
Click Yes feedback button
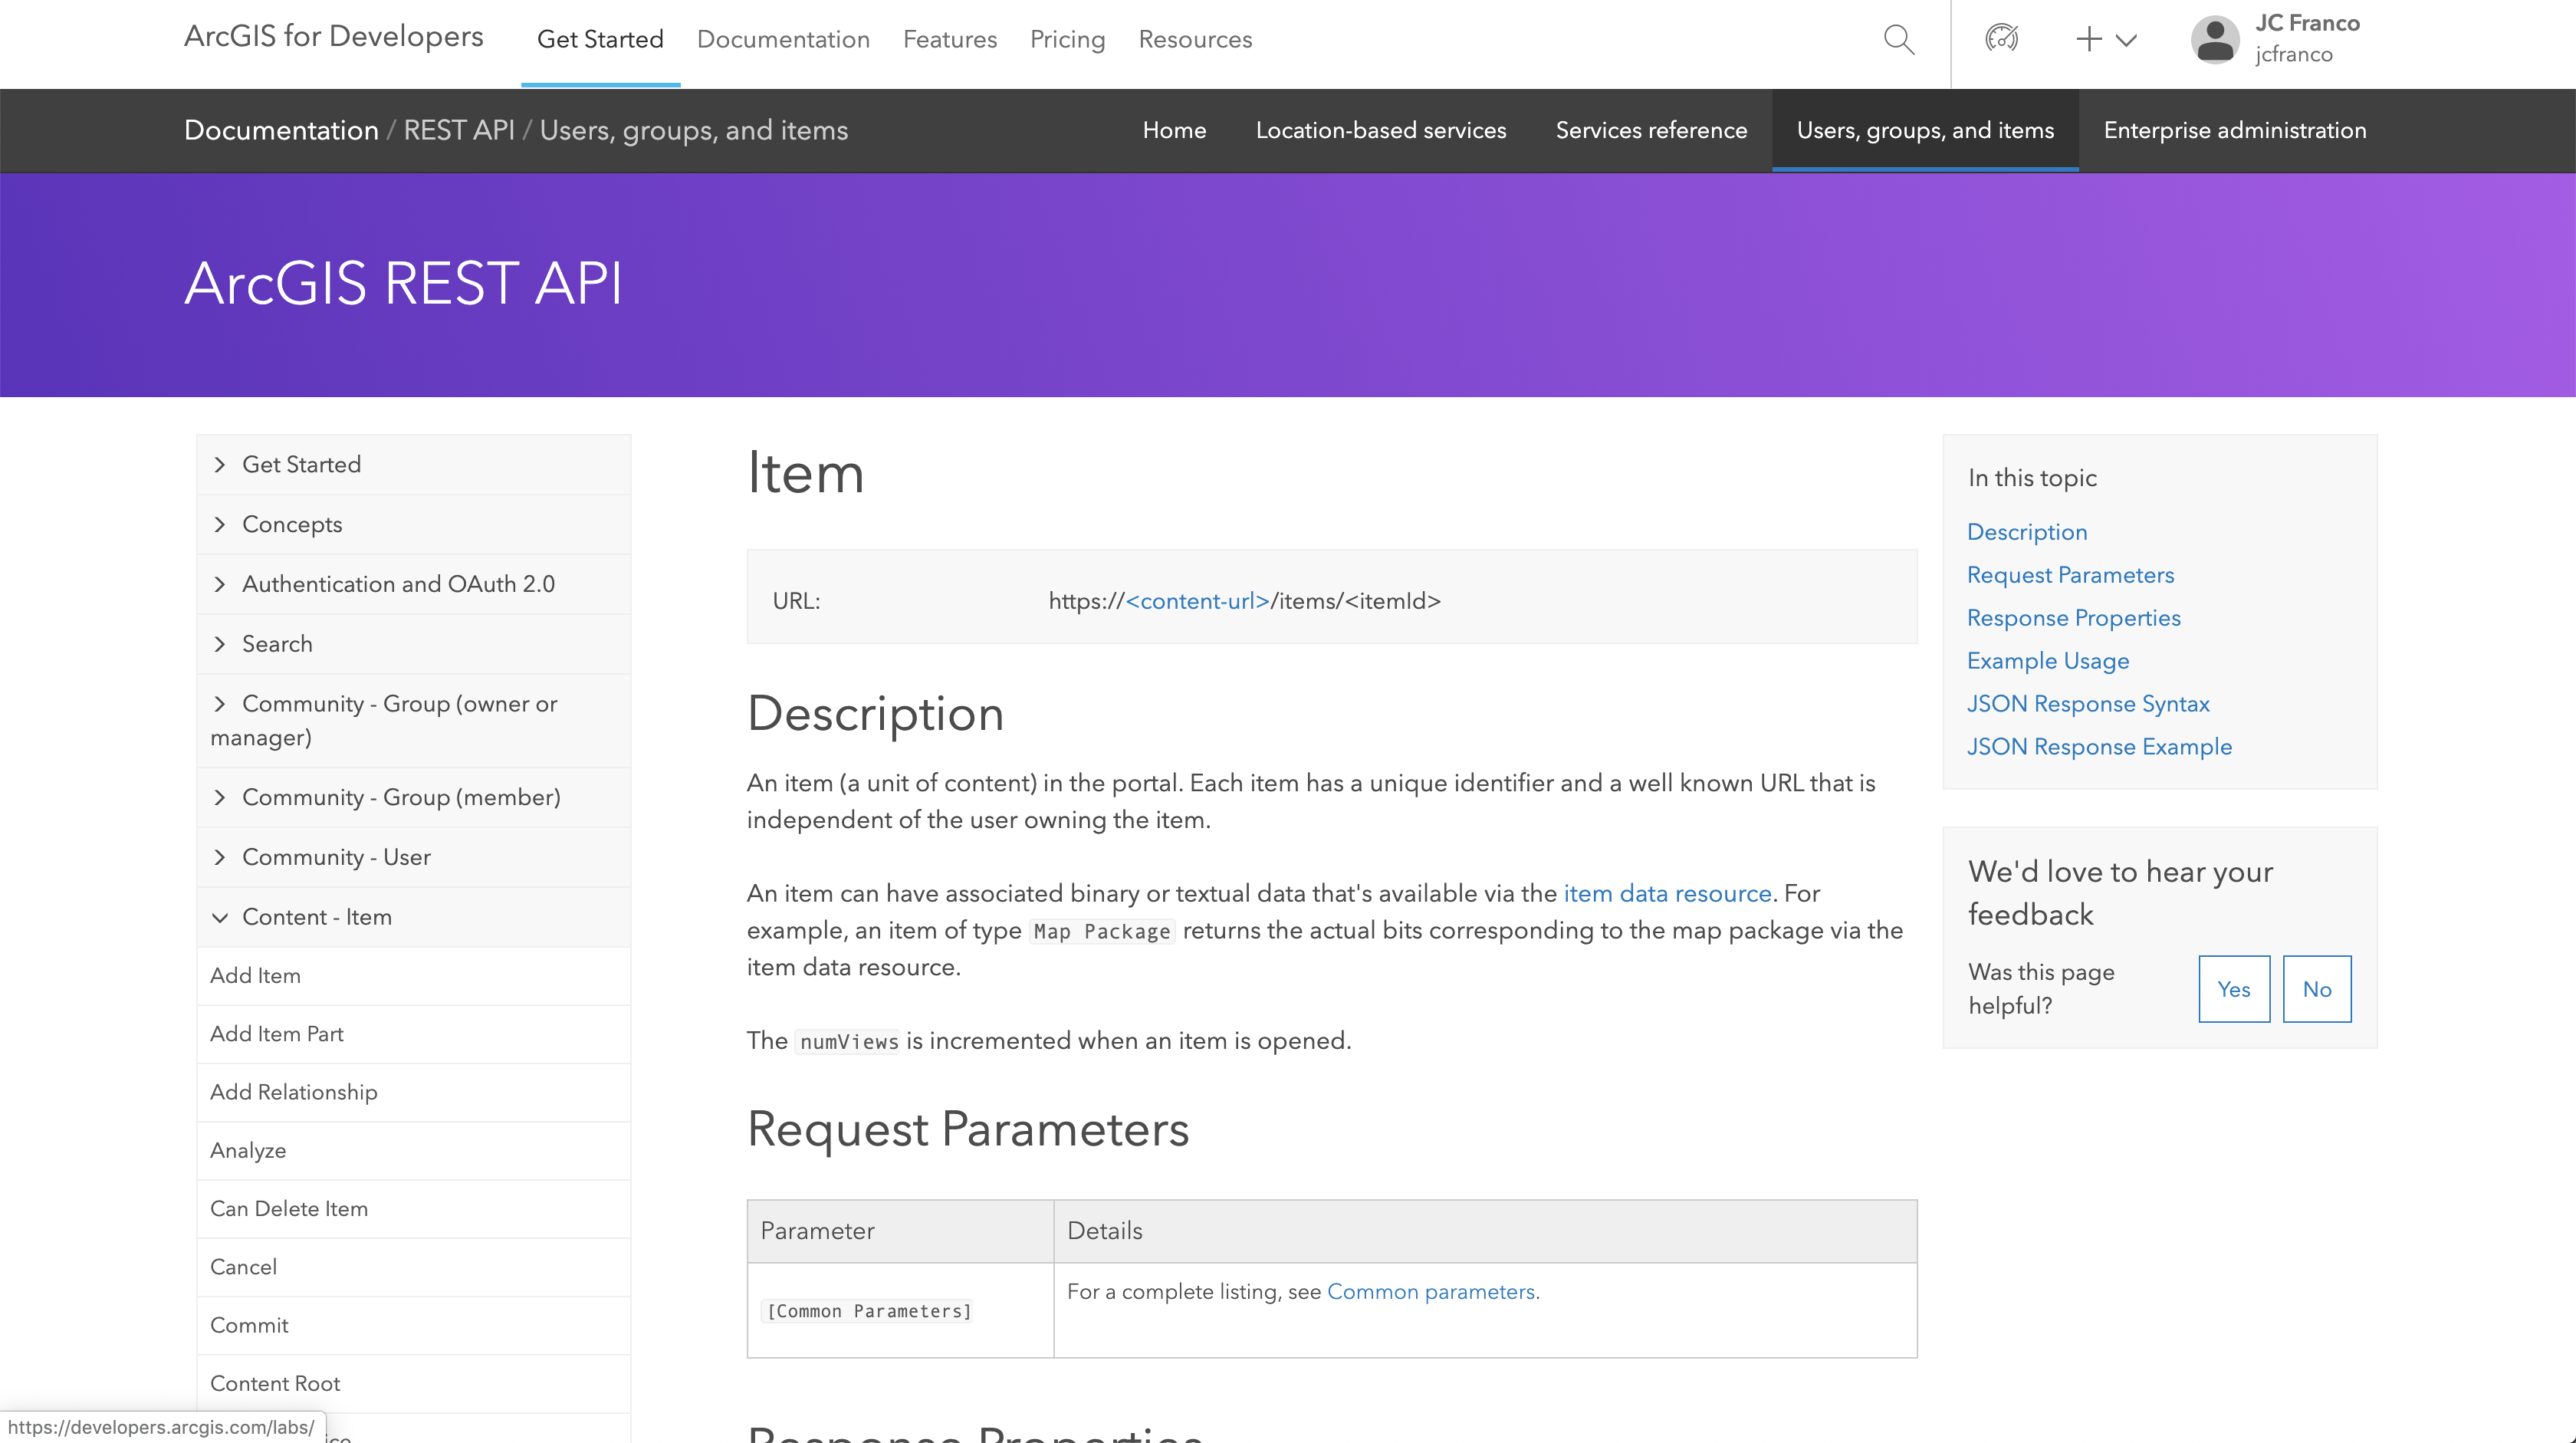[x=2233, y=988]
